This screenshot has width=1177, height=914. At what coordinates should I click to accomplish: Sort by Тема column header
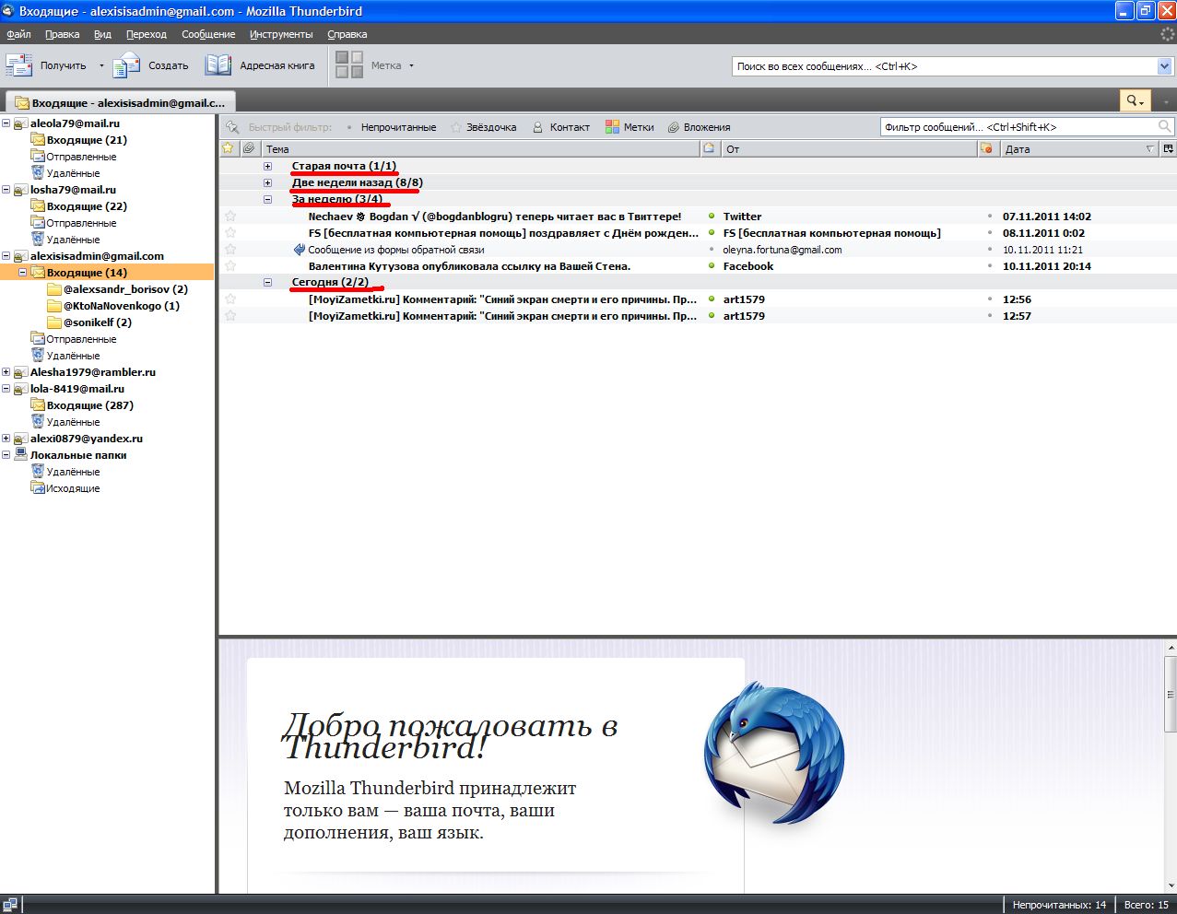point(479,148)
